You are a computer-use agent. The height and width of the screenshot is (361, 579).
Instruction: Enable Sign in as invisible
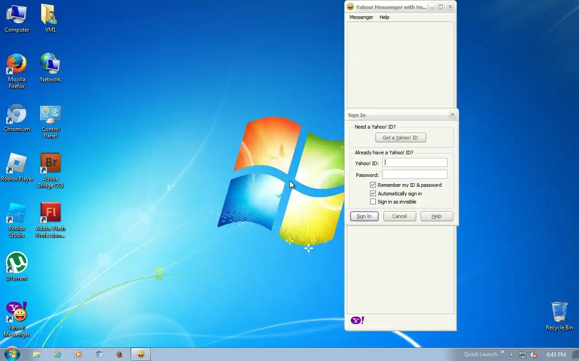[x=373, y=202]
